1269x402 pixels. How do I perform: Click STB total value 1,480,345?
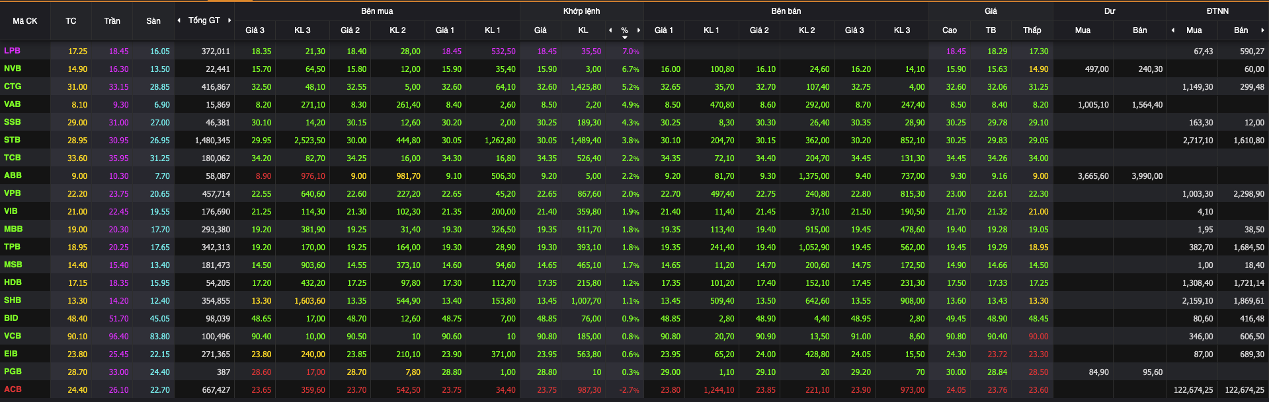pos(212,141)
